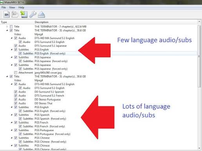Screen dimensions: 202x151
Task: Select the 'DTS Surround 5.1 Japanese' row text
Action: 50,46
